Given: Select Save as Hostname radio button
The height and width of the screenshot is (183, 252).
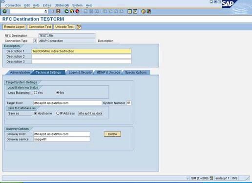Looking at the screenshot, I should click(35, 113).
